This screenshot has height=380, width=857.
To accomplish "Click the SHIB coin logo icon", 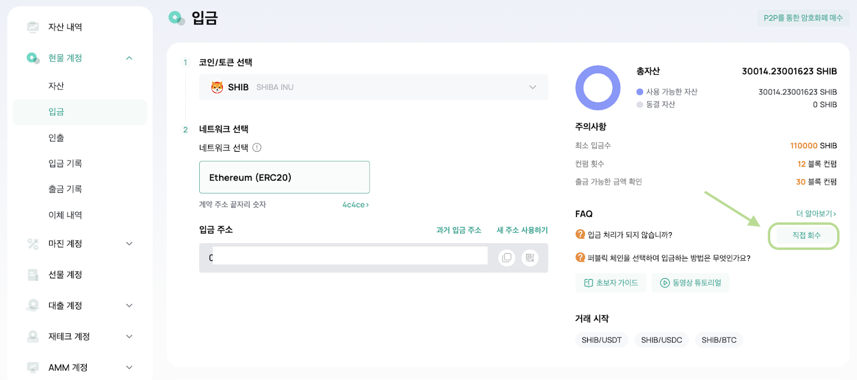I will pos(217,87).
